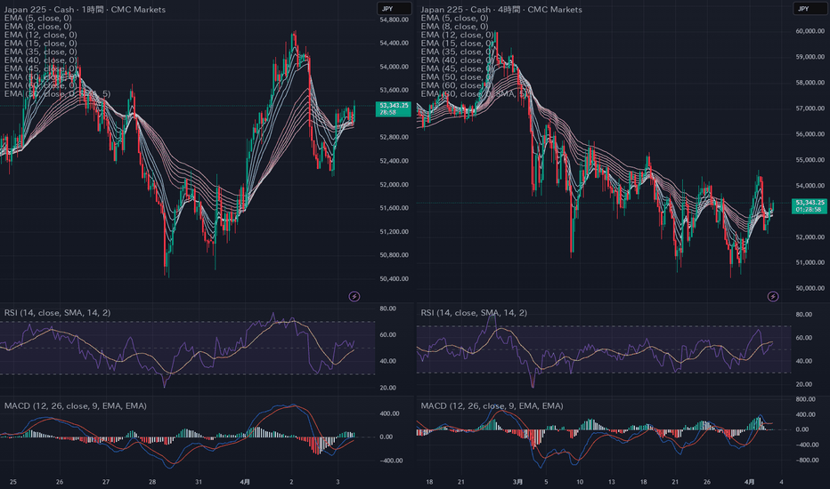This screenshot has width=830, height=489.
Task: Open the JPY currency selector on the 4時間 chart
Action: click(x=803, y=9)
